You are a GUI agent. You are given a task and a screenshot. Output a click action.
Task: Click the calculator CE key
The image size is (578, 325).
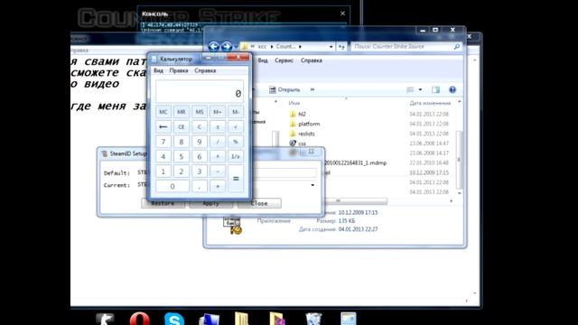182,126
